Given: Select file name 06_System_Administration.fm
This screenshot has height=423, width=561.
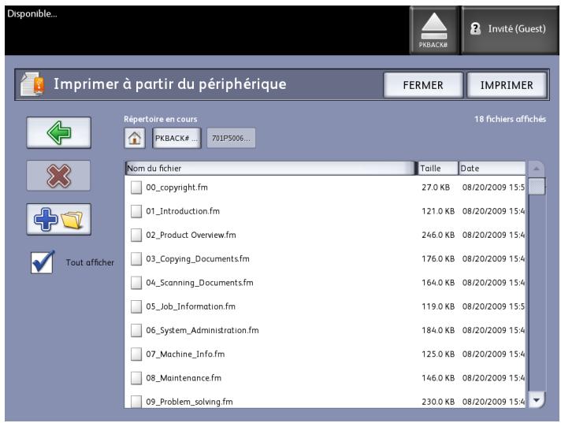Looking at the screenshot, I should point(202,330).
